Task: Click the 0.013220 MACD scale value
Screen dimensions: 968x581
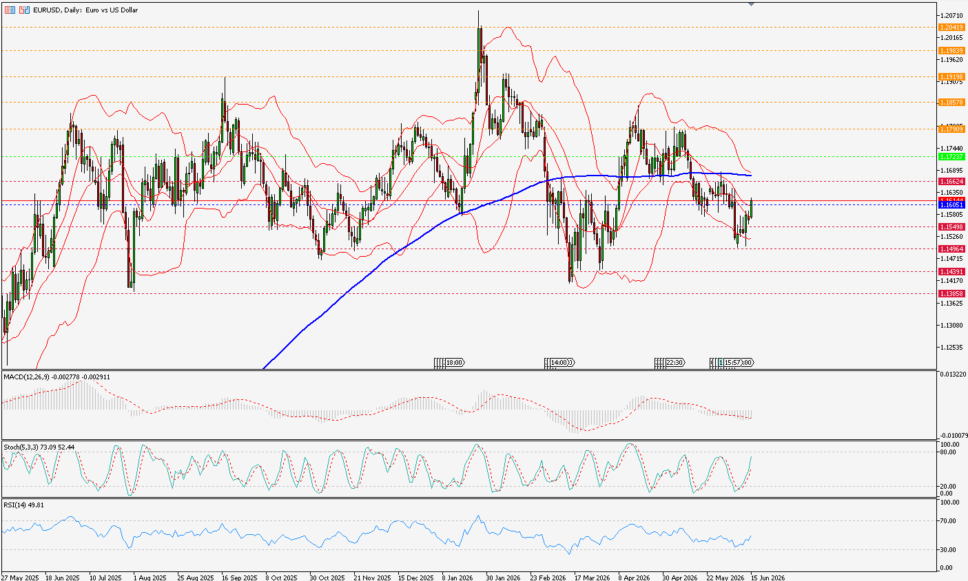Action: [953, 374]
